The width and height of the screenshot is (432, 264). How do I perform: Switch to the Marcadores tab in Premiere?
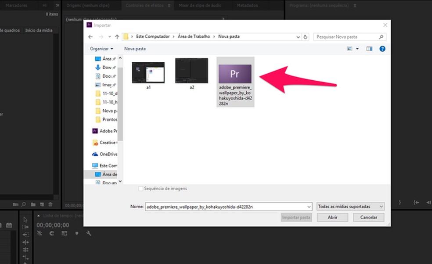(x=17, y=5)
